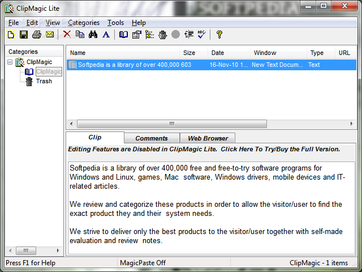Switch to the Comments tab
Viewport: 362px width, 272px height.
(x=152, y=138)
